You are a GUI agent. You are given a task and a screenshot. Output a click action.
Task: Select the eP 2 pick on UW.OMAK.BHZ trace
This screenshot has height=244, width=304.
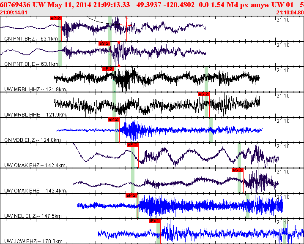[x=132, y=145]
